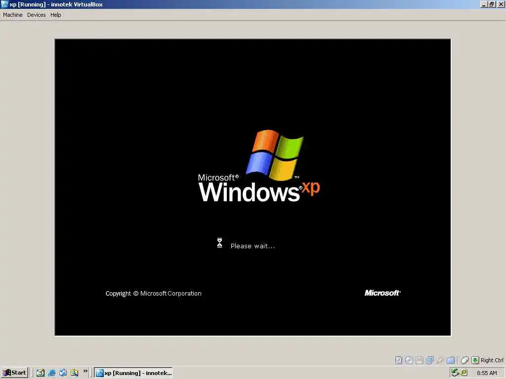Click the USB devices status icon

click(x=440, y=360)
